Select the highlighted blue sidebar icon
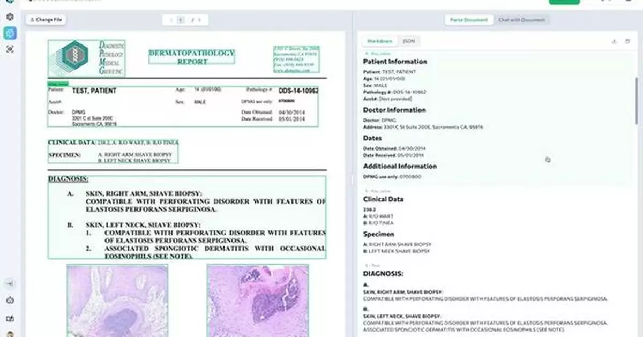Screen dimensions: 643x337 (10, 33)
